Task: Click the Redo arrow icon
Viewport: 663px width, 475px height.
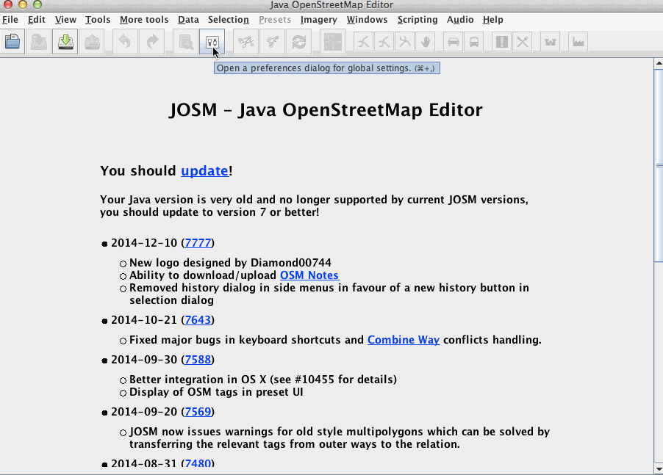Action: click(x=151, y=42)
